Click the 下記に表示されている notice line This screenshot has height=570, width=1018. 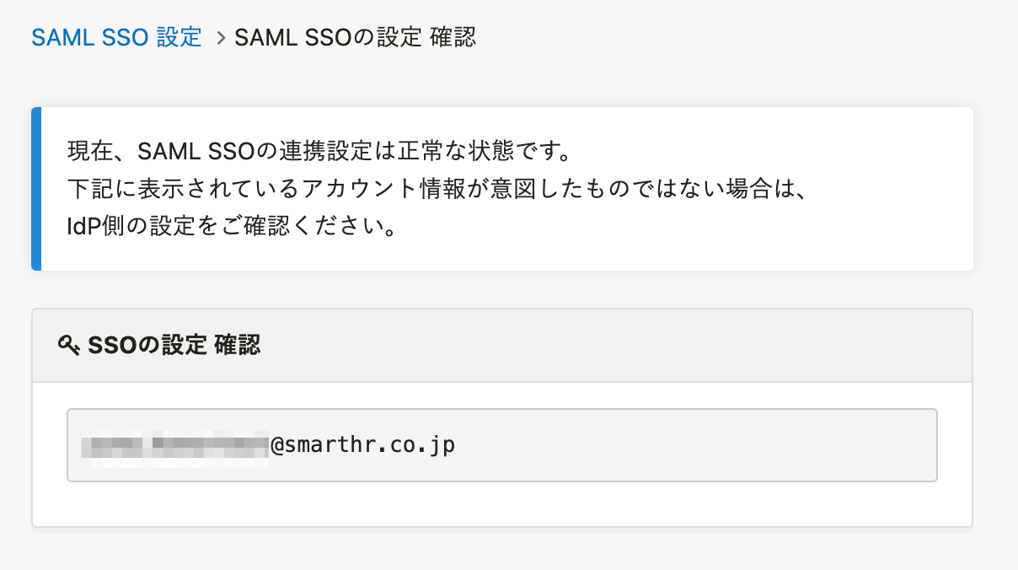pyautogui.click(x=438, y=190)
